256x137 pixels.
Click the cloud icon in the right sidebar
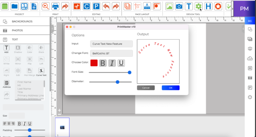250,58
